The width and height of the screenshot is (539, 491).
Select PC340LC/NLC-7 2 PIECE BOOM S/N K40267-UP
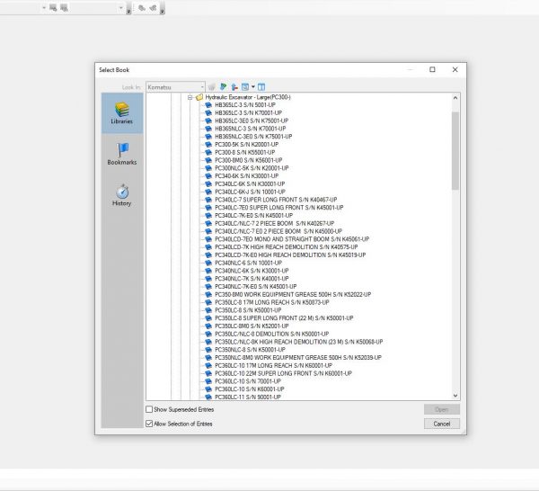[274, 224]
